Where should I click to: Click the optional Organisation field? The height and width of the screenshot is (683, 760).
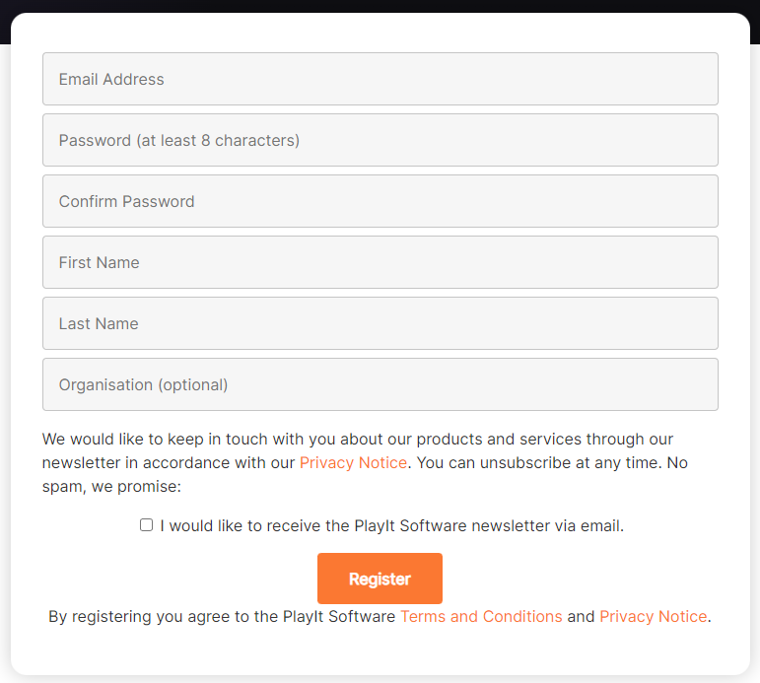point(380,384)
